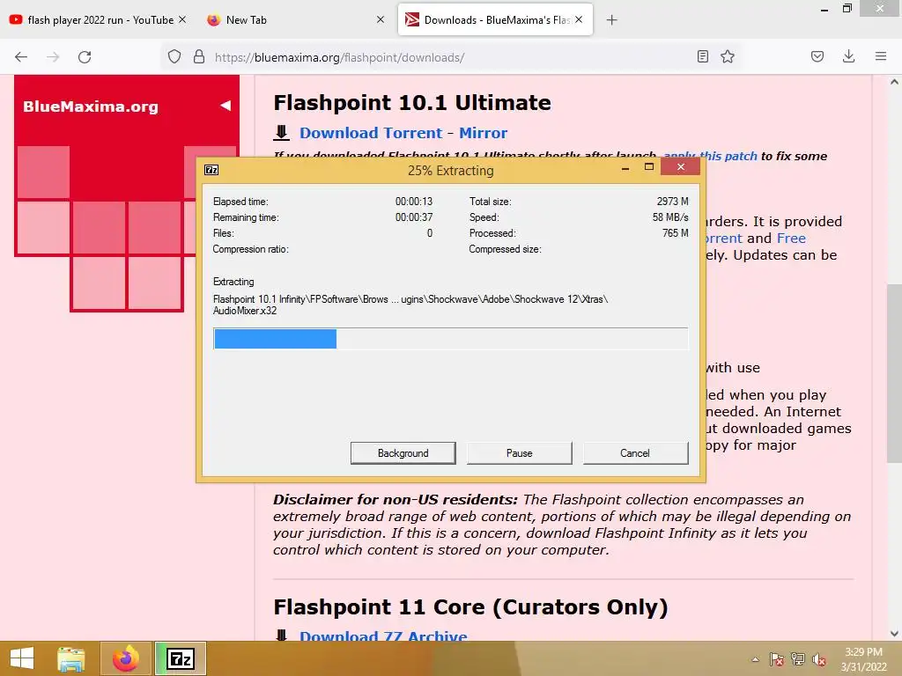The width and height of the screenshot is (902, 676).
Task: Click the '00:00:37' remaining time value
Action: [414, 217]
